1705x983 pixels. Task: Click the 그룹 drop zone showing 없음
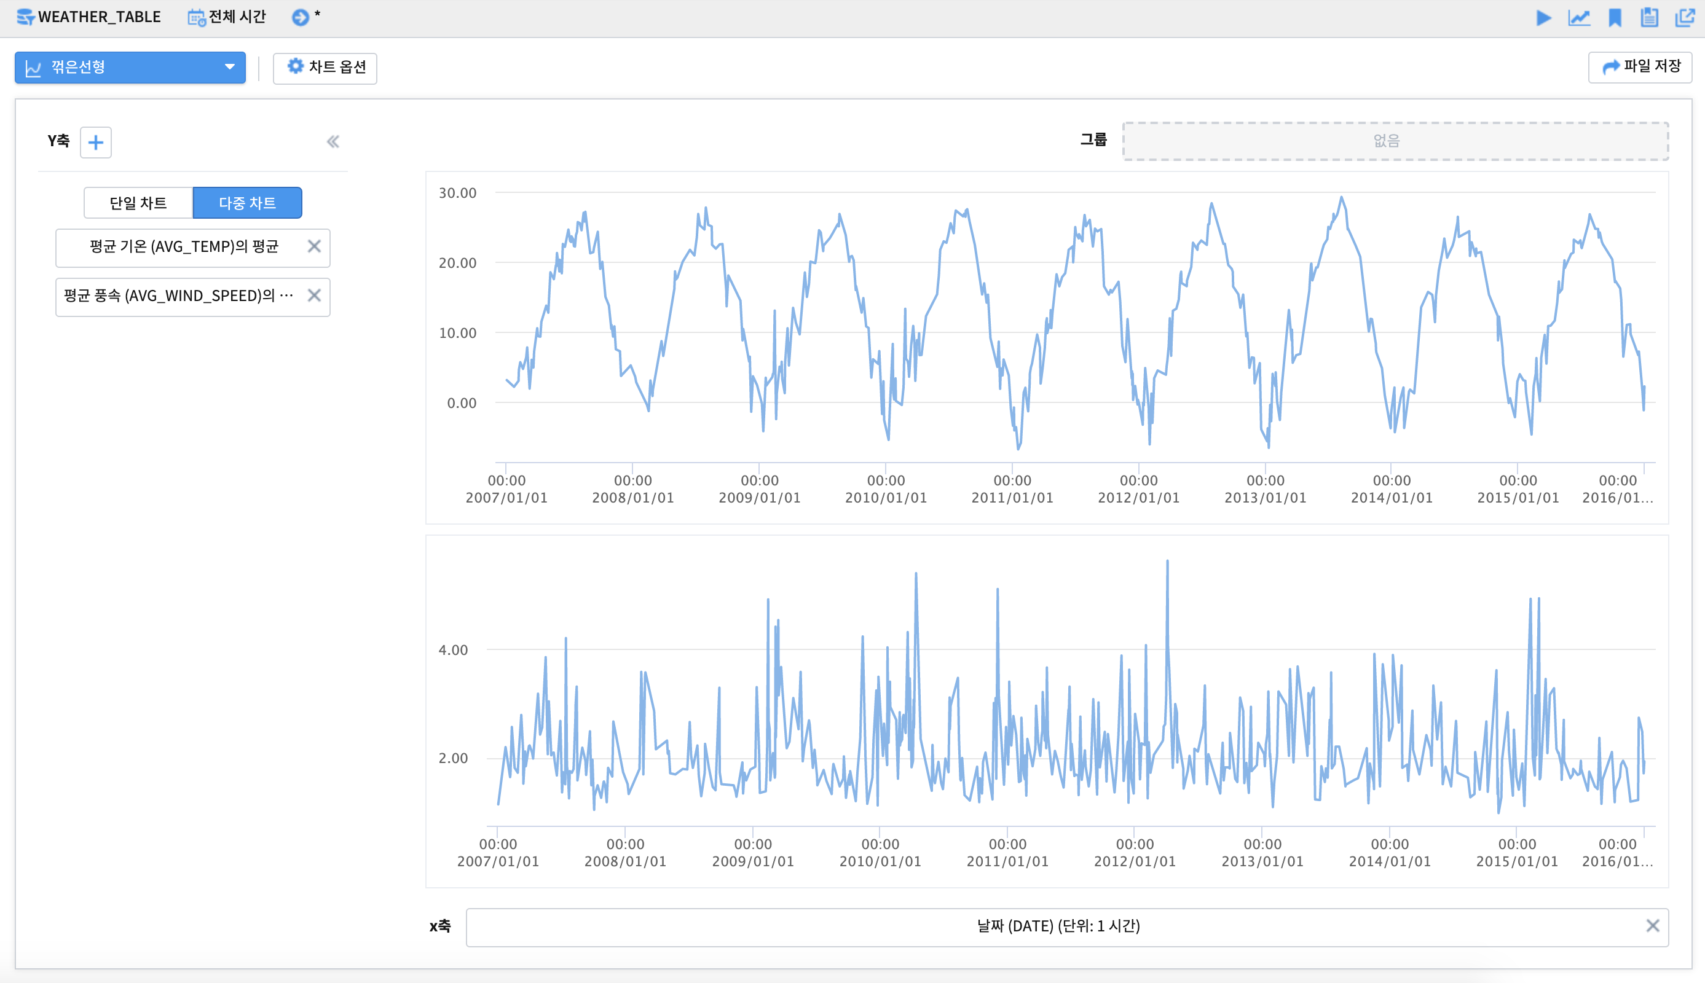click(1395, 141)
